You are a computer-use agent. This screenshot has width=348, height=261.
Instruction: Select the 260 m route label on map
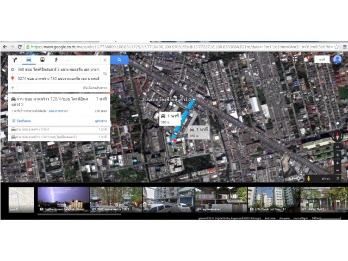coord(170,119)
